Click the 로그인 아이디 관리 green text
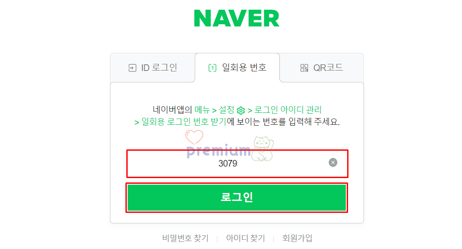The image size is (462, 249). click(x=288, y=110)
